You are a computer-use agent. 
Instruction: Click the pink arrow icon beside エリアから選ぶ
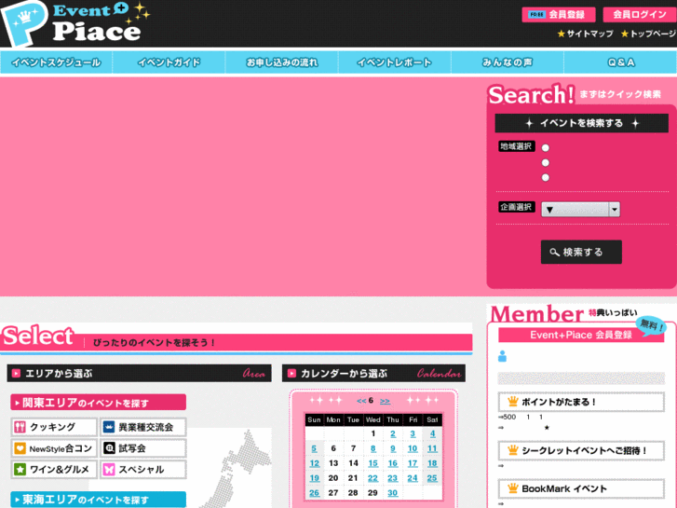click(17, 373)
